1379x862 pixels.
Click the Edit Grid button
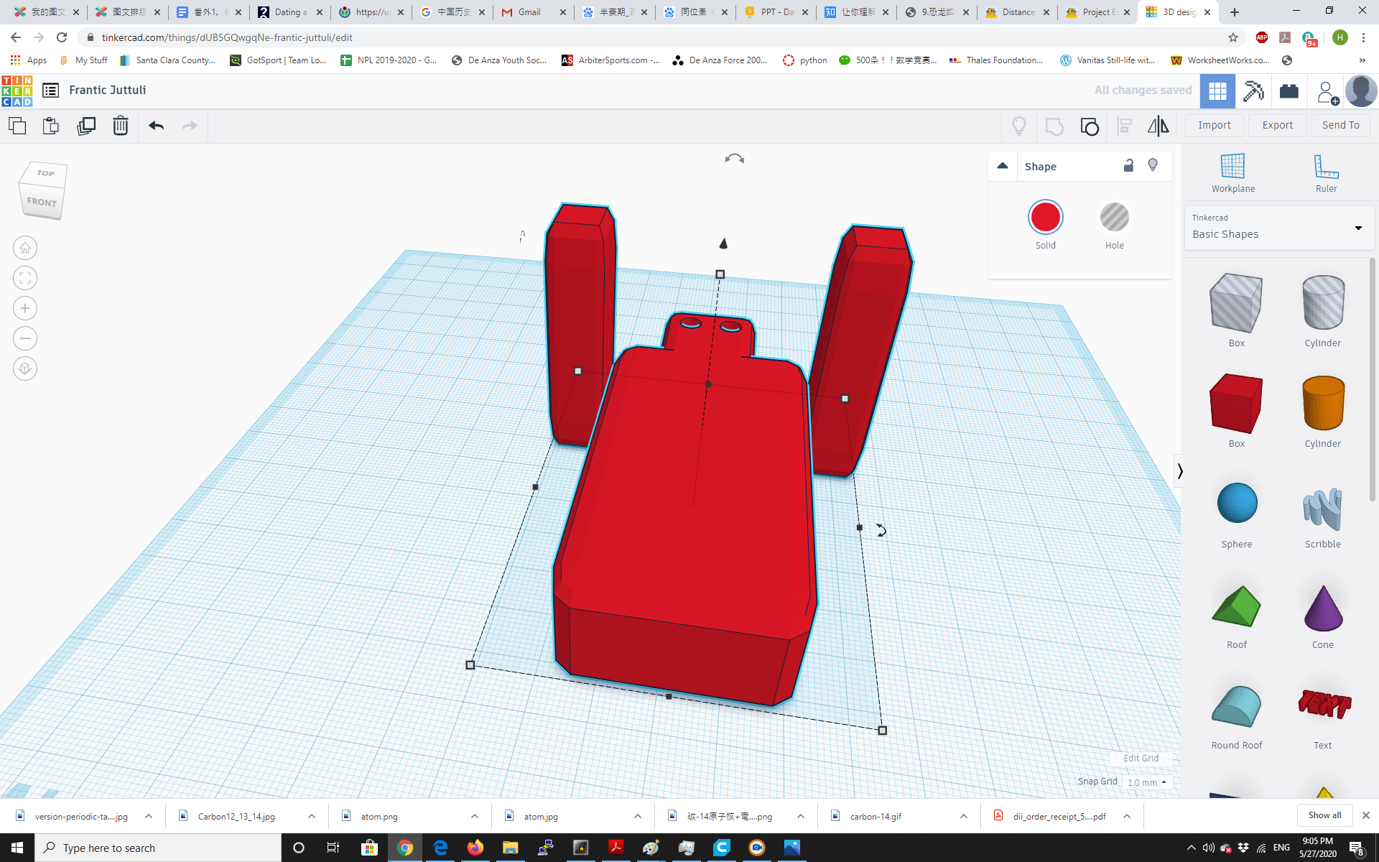[x=1141, y=759]
